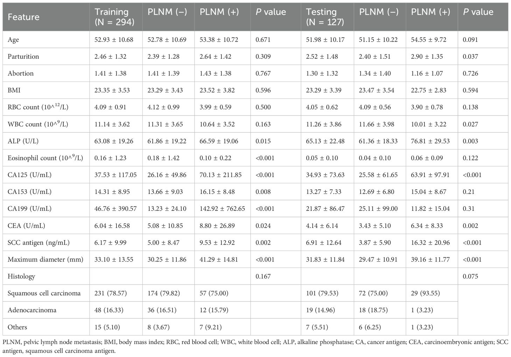Click the Feature column header
Screen dimensions: 511x357
[x=23, y=17]
